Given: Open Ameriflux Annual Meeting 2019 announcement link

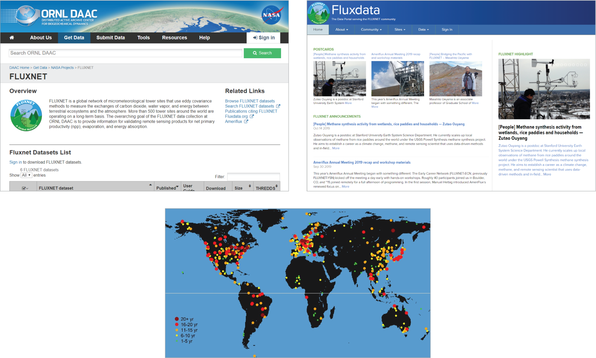Looking at the screenshot, I should coord(362,162).
